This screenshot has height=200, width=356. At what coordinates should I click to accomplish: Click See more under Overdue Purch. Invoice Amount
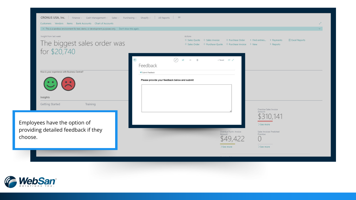226,147
